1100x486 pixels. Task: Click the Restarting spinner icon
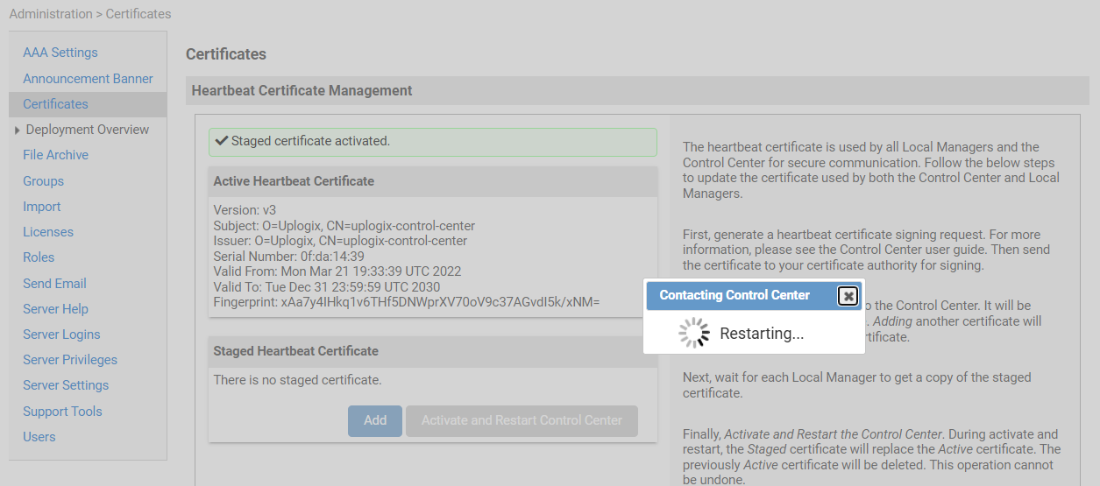pos(694,334)
